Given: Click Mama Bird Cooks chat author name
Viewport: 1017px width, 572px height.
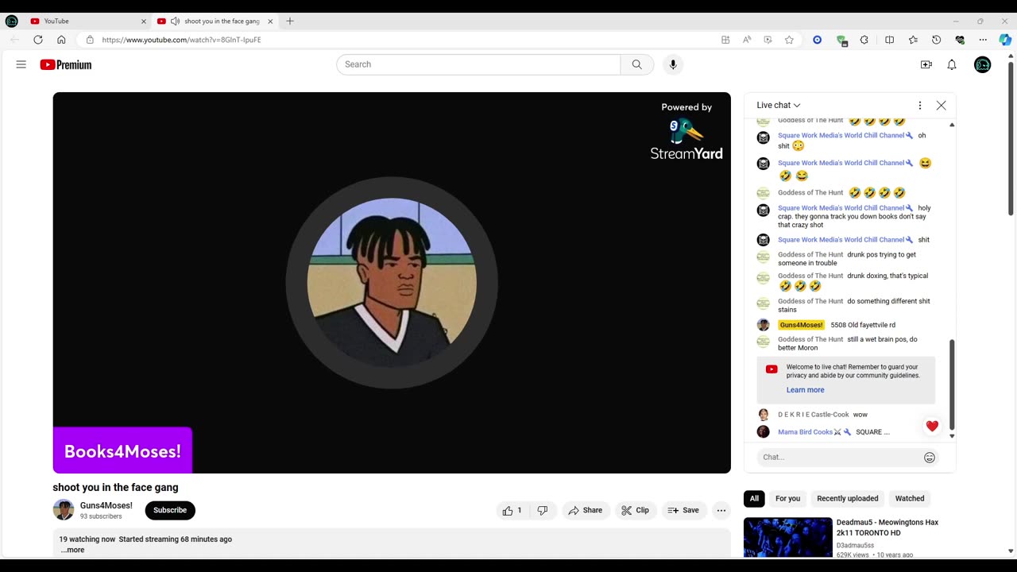Looking at the screenshot, I should [805, 432].
